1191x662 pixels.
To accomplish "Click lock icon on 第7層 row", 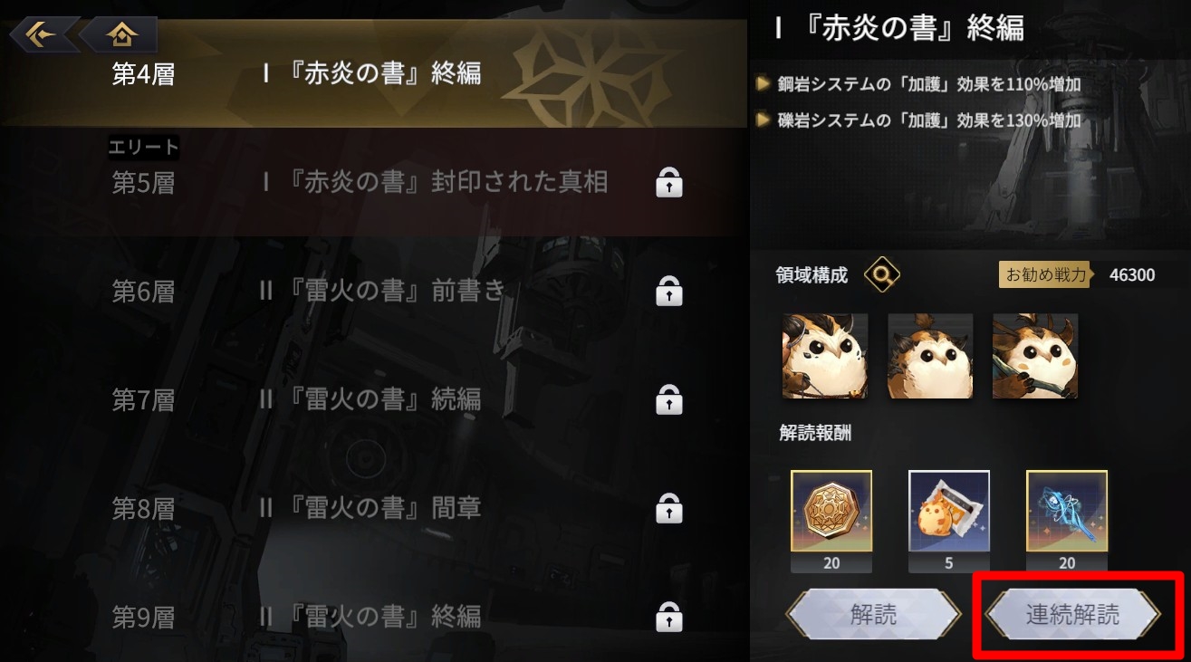I will (668, 399).
